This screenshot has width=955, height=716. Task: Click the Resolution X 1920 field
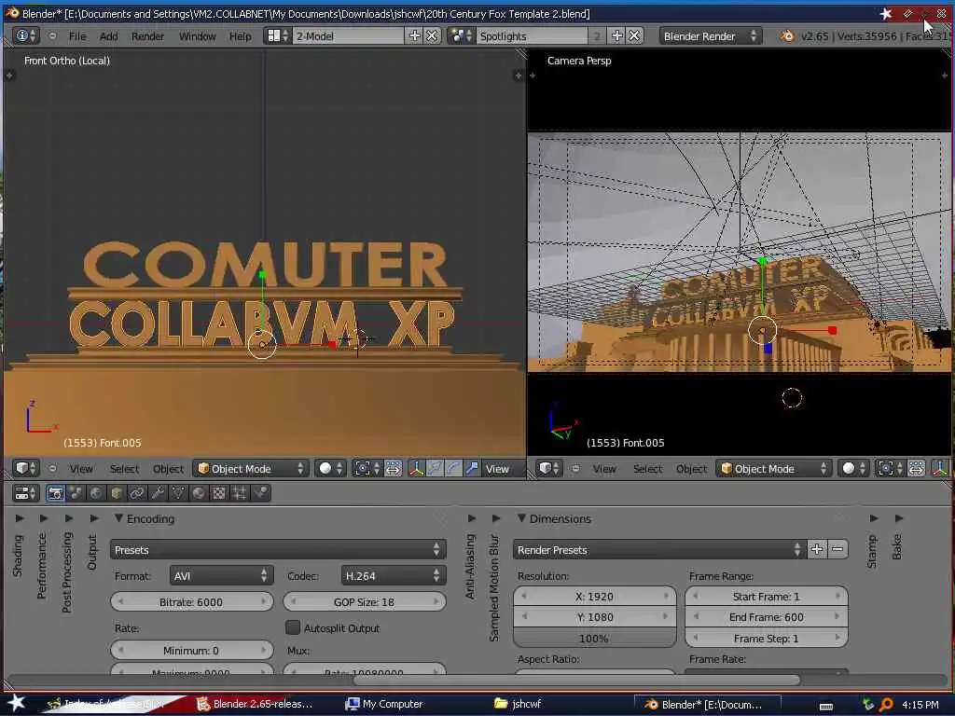(x=594, y=596)
